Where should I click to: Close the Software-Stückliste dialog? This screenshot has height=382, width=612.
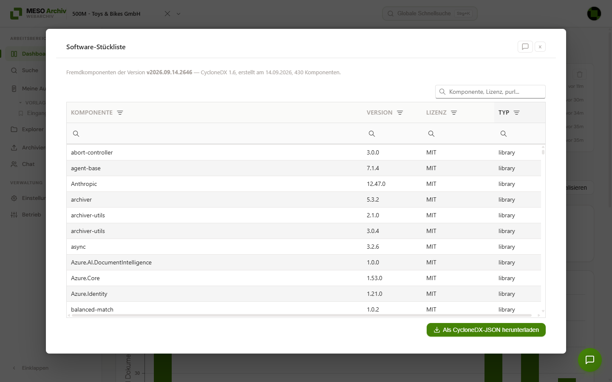click(x=540, y=47)
